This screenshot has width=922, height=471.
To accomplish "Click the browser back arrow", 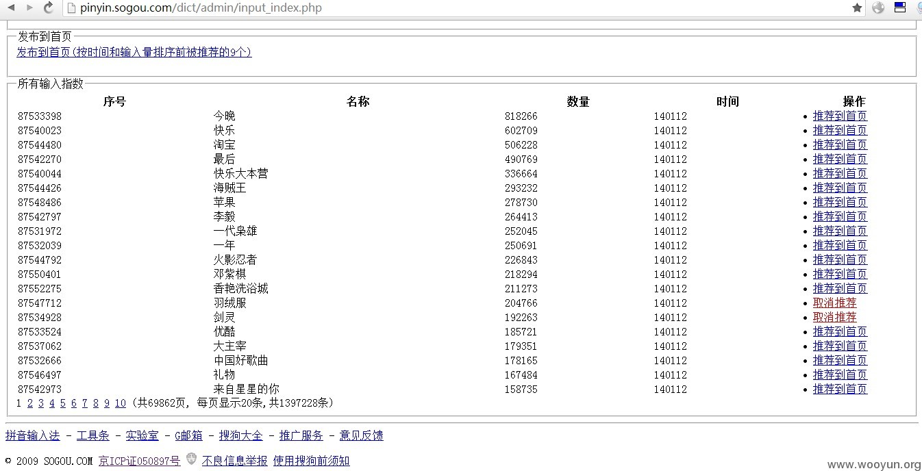I will click(x=11, y=8).
